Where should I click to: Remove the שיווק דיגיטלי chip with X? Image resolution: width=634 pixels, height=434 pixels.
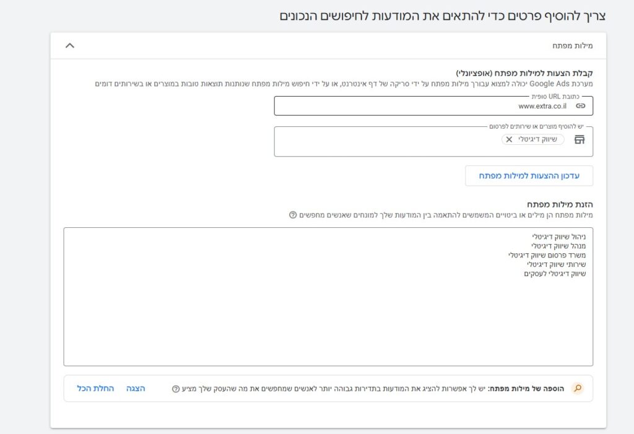click(x=509, y=139)
